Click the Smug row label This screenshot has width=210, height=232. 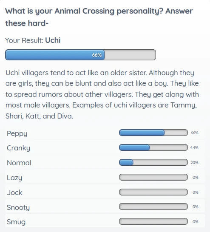16,222
